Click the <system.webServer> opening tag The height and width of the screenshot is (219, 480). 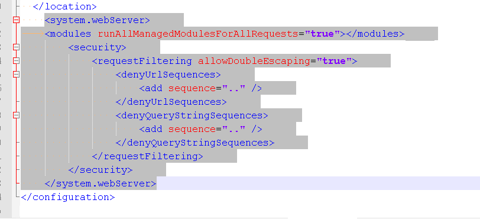(x=97, y=20)
